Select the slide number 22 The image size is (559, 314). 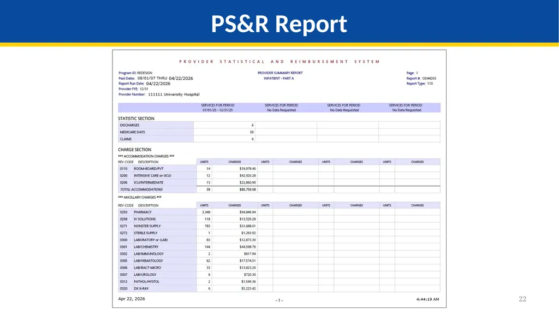click(x=522, y=299)
